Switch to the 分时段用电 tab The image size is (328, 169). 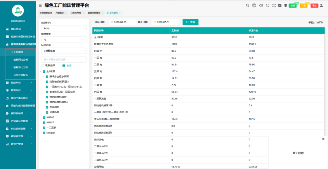pyautogui.click(x=77, y=13)
